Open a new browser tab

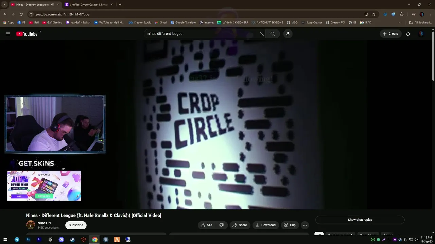(x=120, y=5)
